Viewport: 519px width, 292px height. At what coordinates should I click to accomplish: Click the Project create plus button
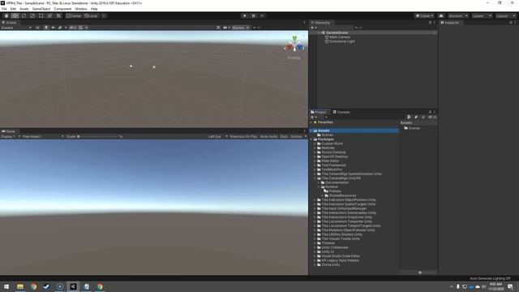(x=313, y=117)
